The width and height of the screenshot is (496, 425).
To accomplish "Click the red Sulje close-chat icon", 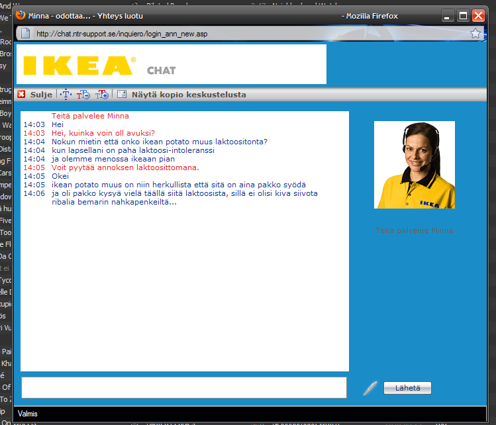I will point(21,95).
